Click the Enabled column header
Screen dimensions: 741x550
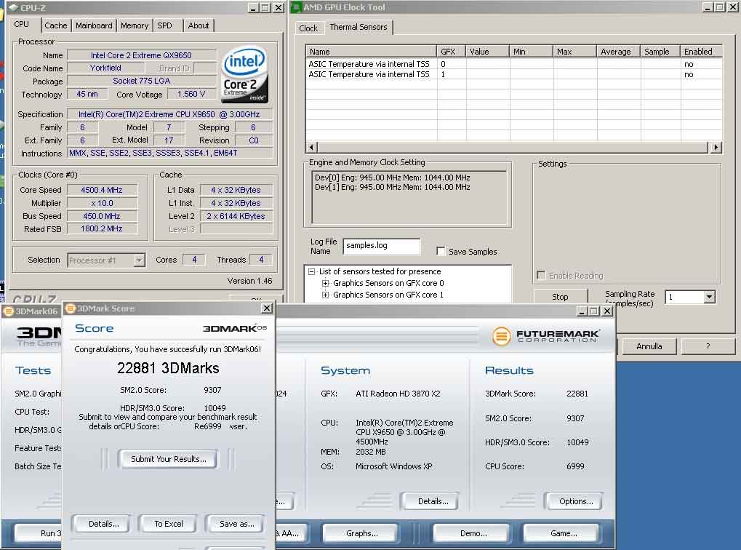coord(701,52)
